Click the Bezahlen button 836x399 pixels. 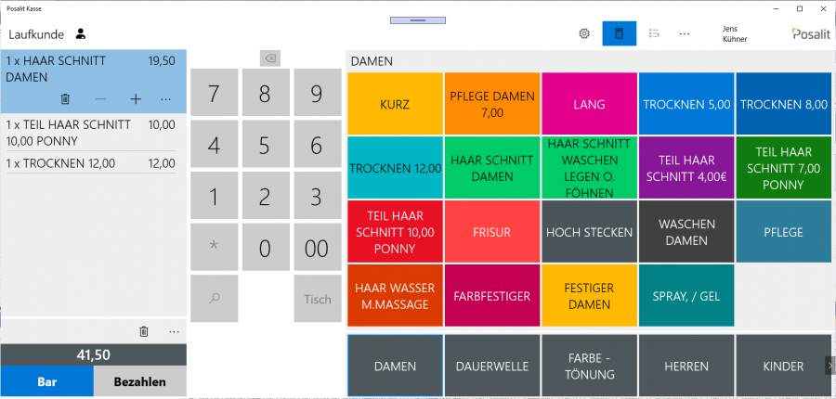139,381
